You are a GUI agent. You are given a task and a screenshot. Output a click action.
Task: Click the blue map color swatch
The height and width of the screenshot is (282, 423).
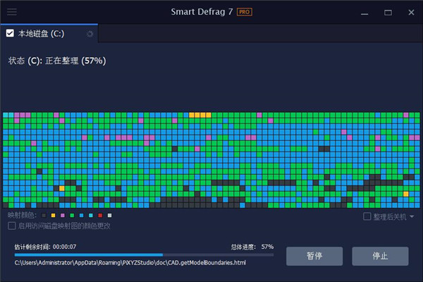tap(82, 215)
